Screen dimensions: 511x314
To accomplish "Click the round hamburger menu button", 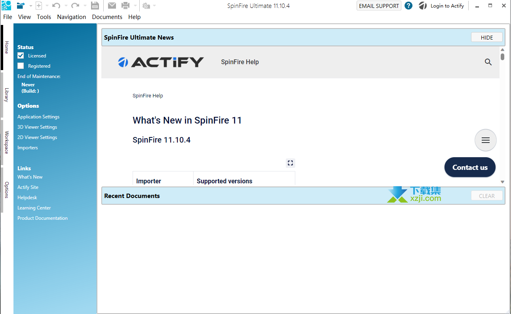I will (x=485, y=140).
